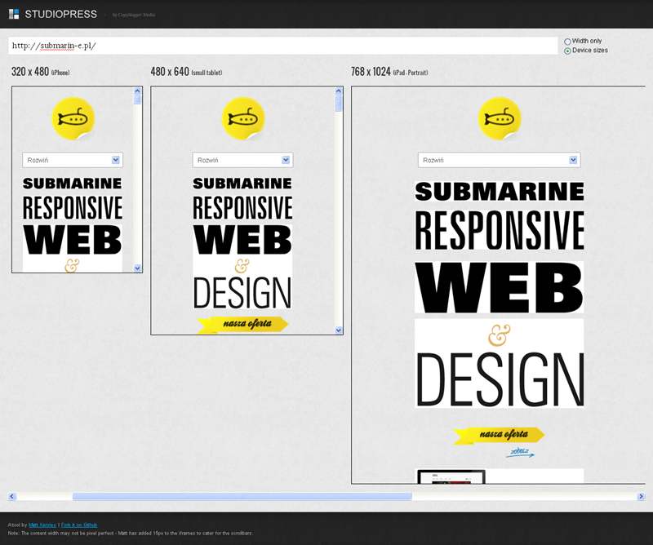Click "nasza oferta" ribbon in small tablet preview
This screenshot has width=653, height=545.
tap(243, 325)
